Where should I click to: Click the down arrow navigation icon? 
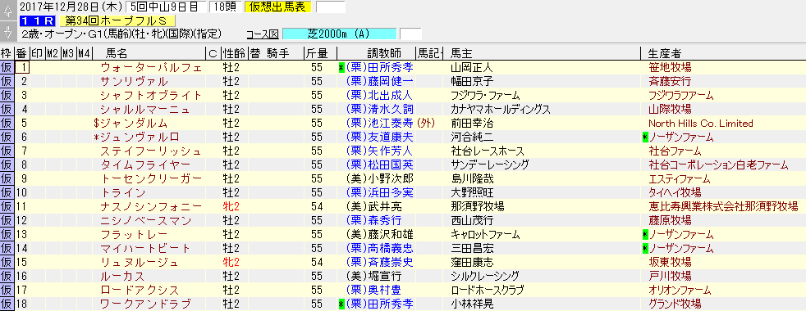point(7,32)
